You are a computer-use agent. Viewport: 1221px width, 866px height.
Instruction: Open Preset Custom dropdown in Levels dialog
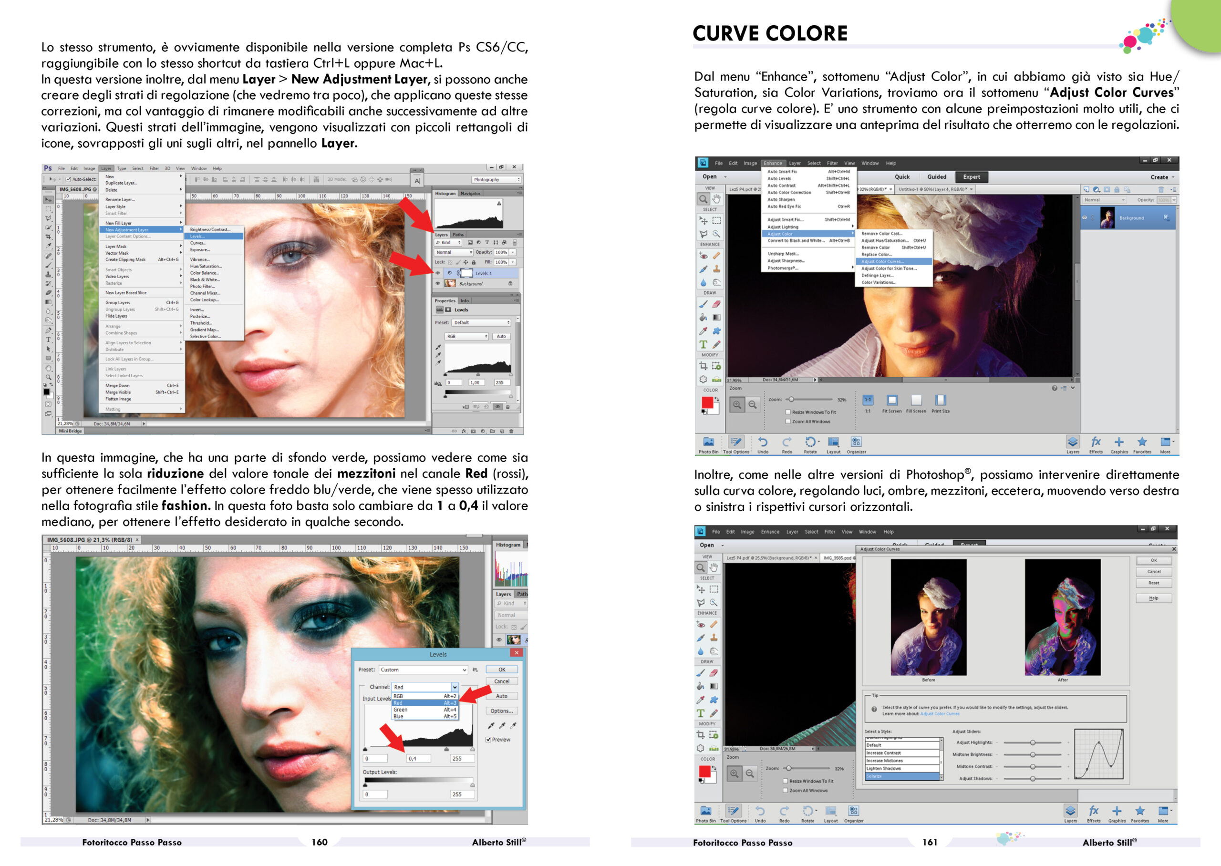point(424,670)
